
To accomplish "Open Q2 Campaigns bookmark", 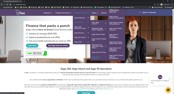I will [x=101, y=7].
